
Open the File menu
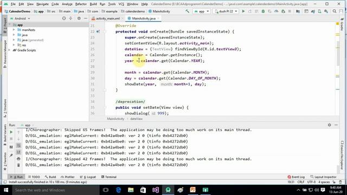tap(13, 4)
